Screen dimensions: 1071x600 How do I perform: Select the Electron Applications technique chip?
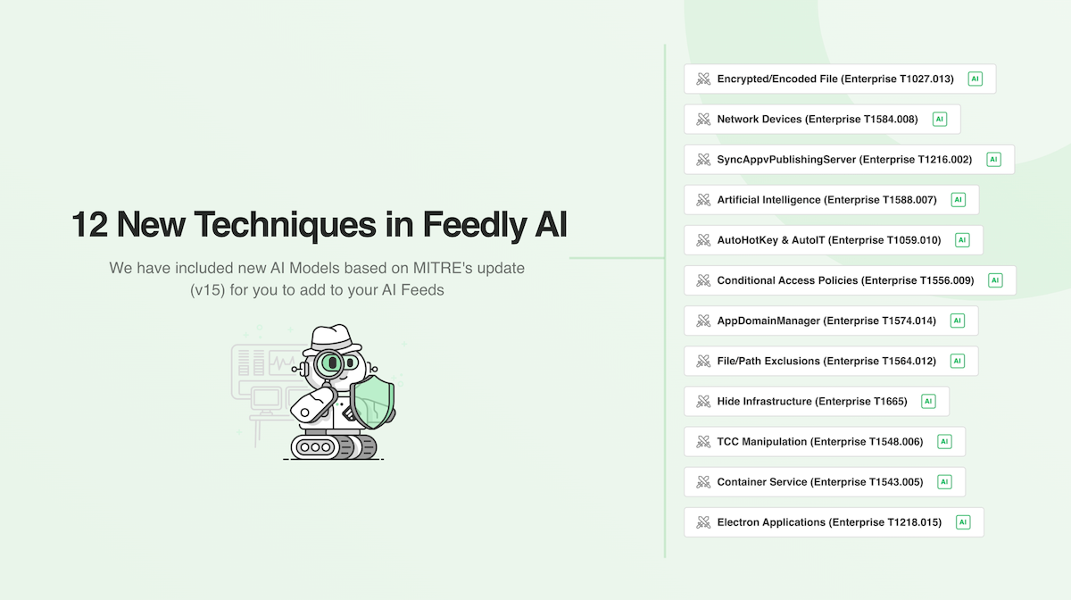(834, 522)
